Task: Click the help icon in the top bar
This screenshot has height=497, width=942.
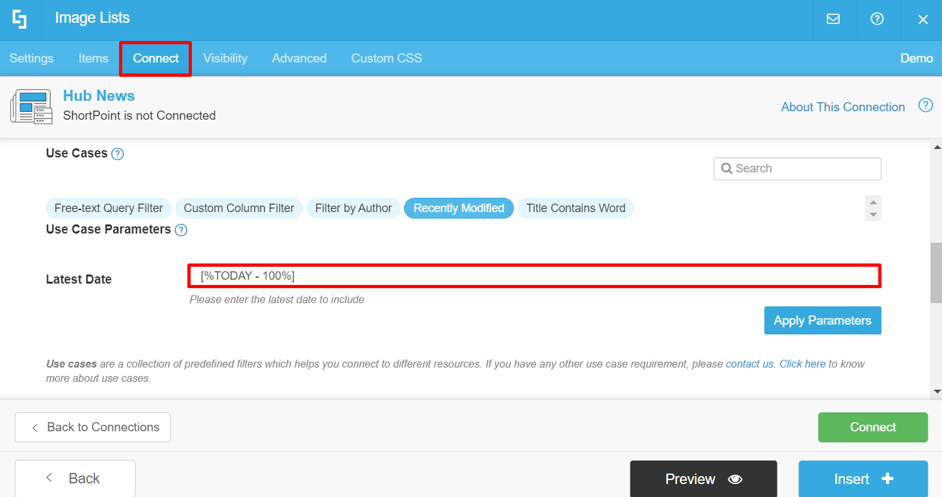Action: pos(877,19)
